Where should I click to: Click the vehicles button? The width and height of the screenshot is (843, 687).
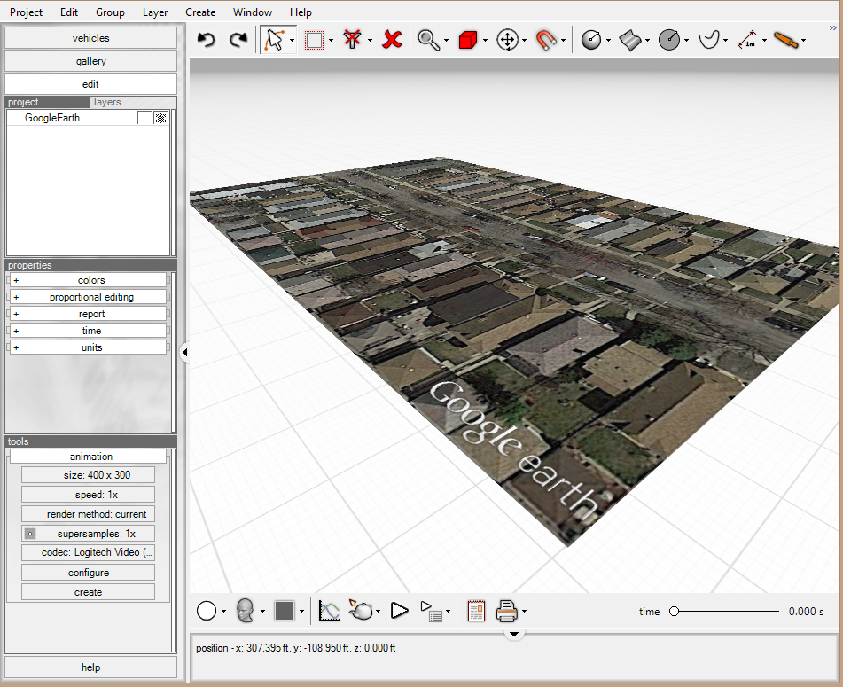coord(90,38)
